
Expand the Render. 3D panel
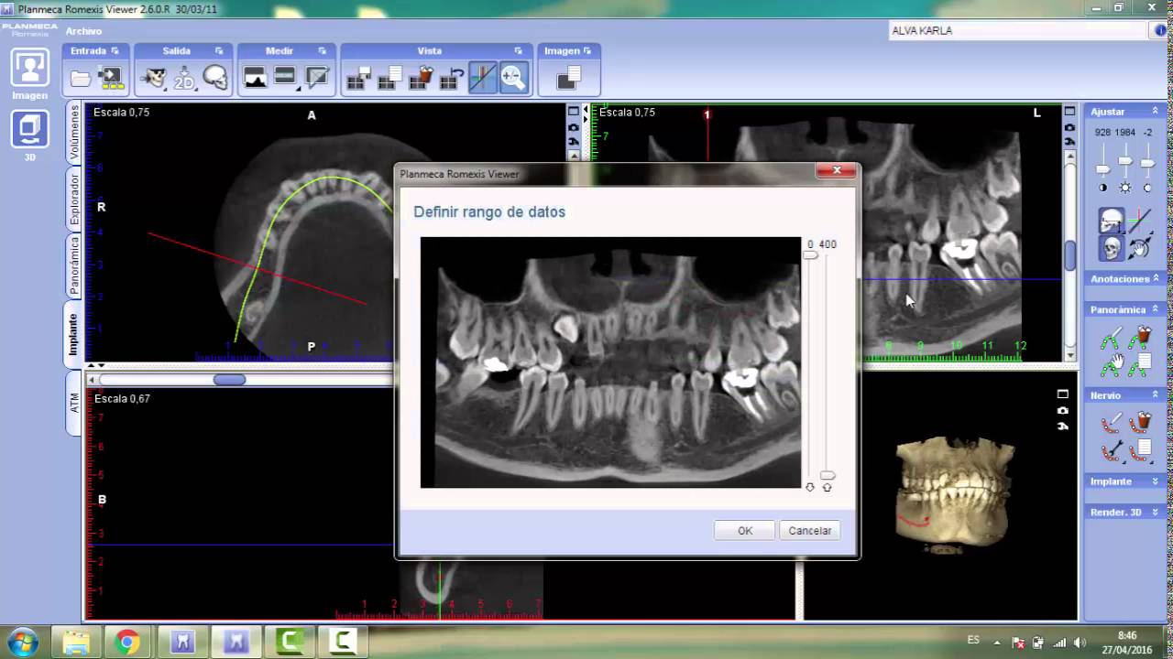tap(1157, 513)
